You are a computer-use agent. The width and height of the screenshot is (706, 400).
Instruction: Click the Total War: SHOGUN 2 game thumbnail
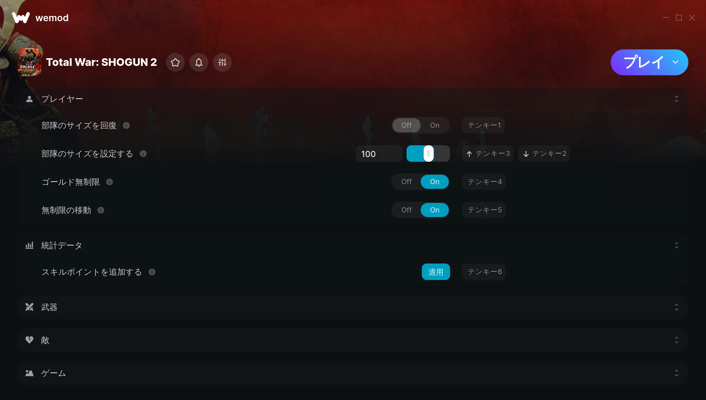coord(29,62)
